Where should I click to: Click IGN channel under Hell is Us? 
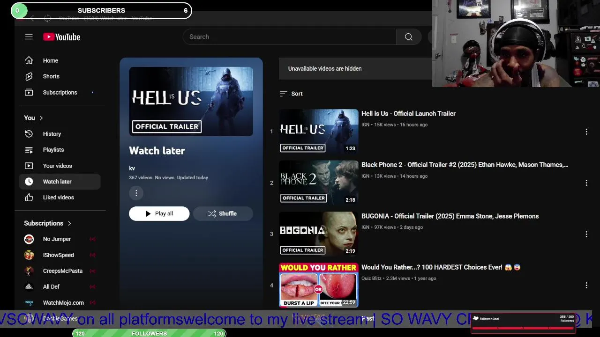[365, 125]
